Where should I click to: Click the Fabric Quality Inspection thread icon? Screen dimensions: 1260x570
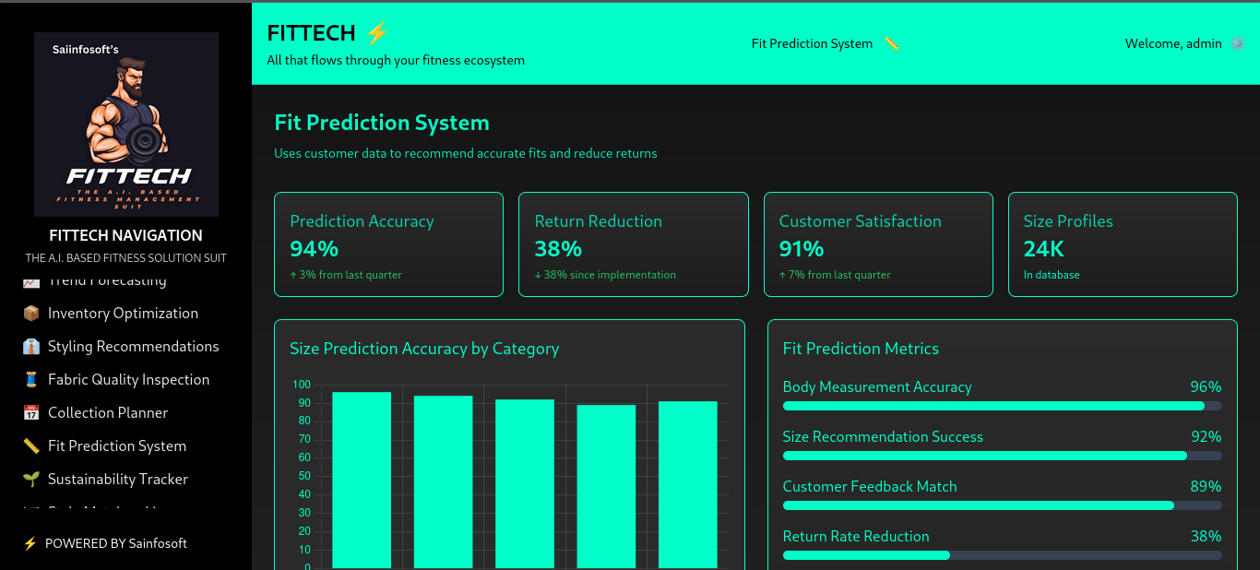point(31,380)
